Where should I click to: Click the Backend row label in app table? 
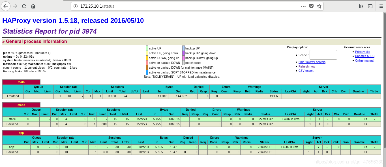point(12,152)
